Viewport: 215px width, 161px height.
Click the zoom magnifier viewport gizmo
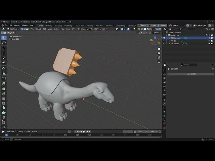click(159, 49)
